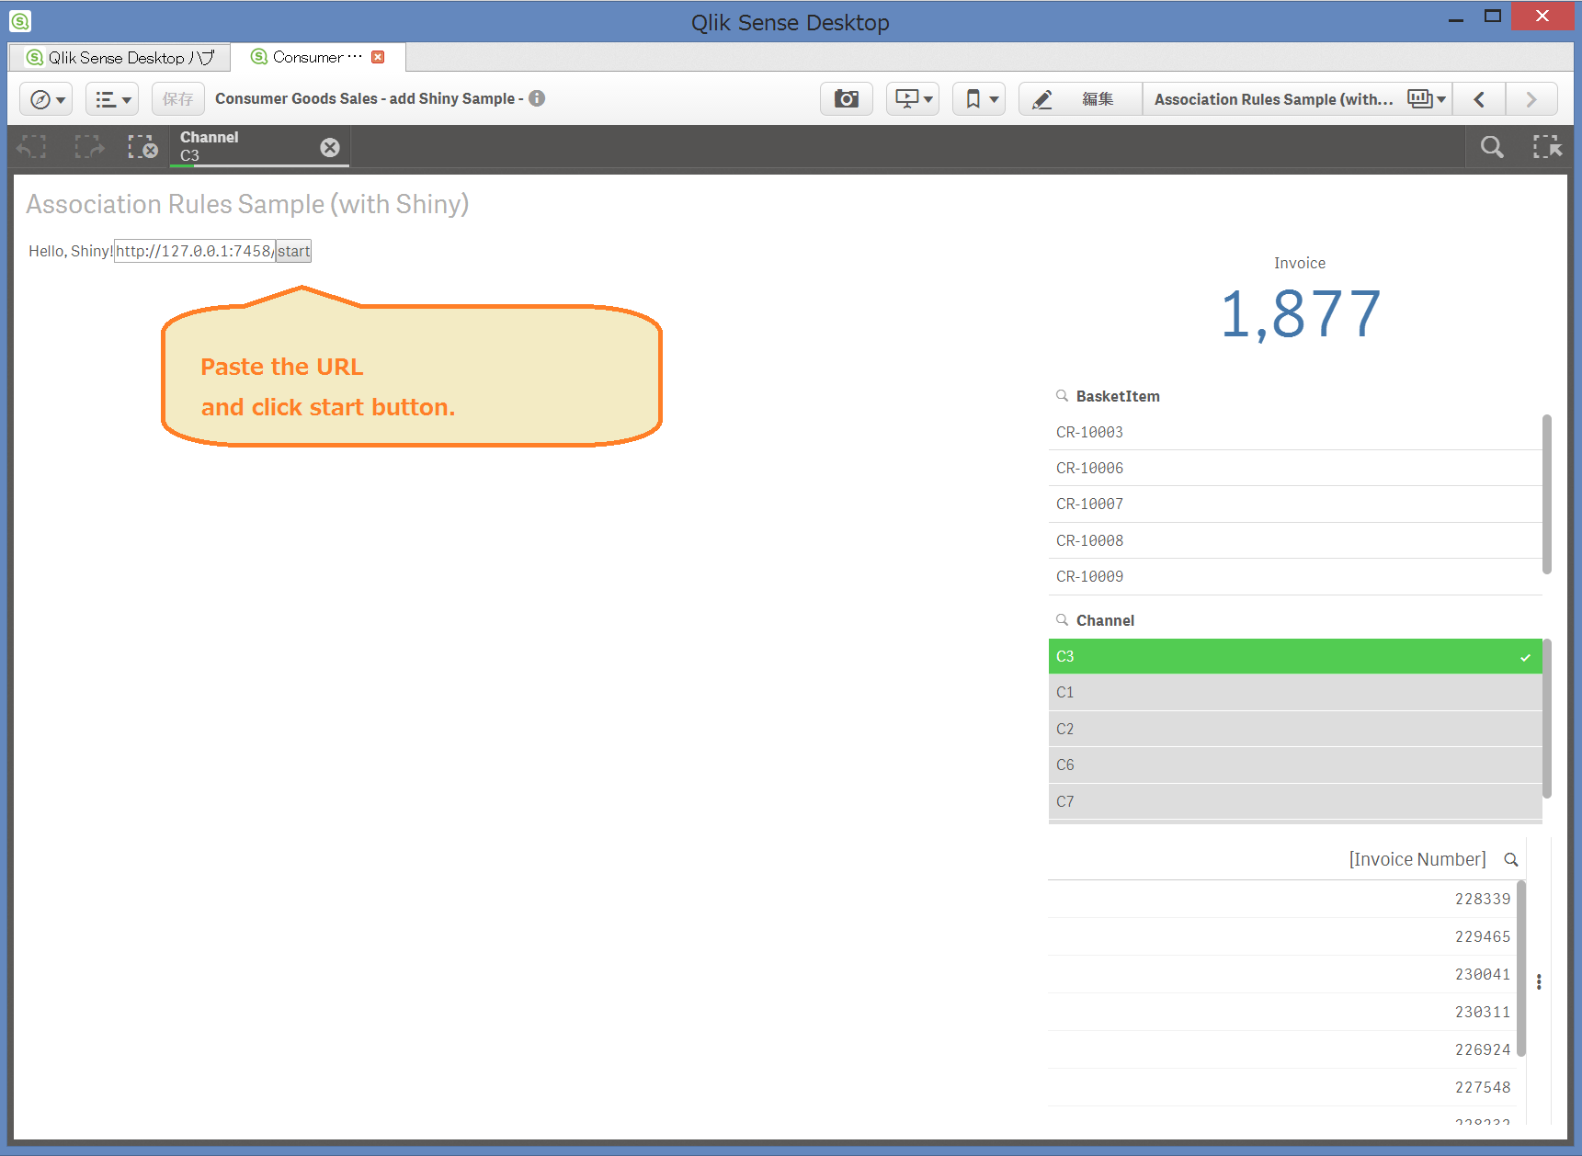Select CR-10003 in BasketItem
This screenshot has width=1582, height=1156.
click(1294, 432)
